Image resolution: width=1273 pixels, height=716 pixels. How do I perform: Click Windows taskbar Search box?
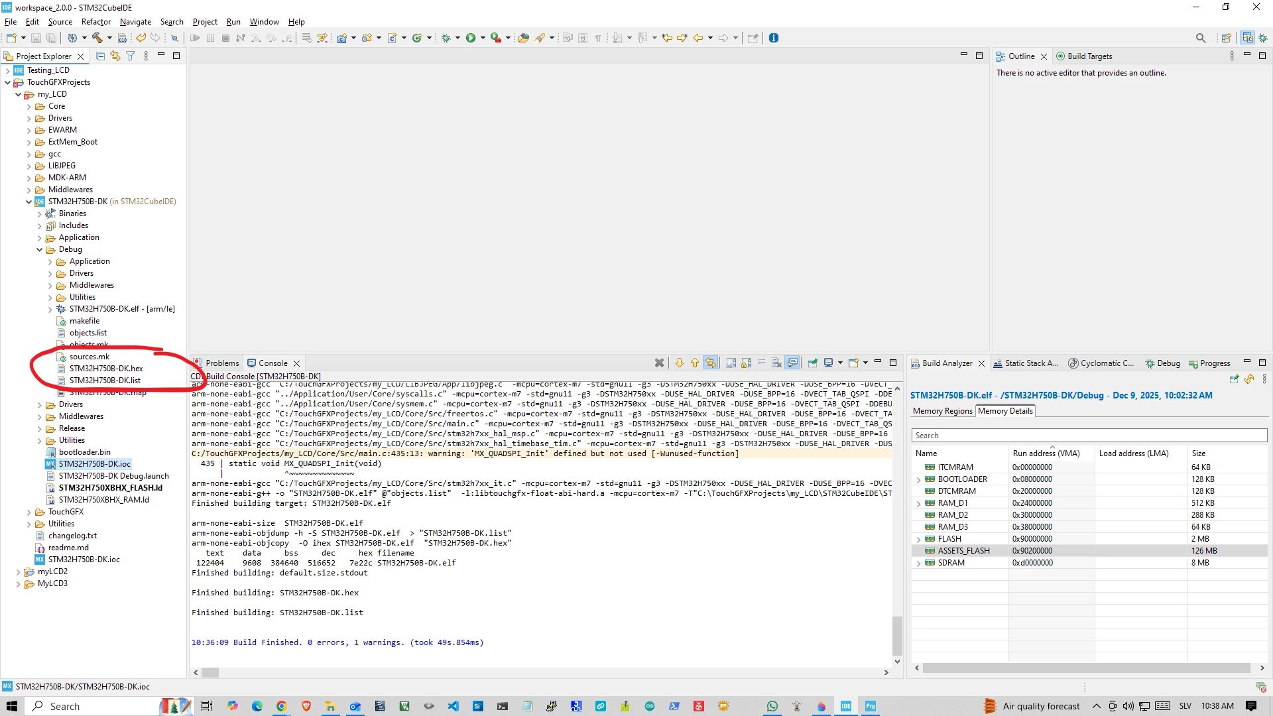(93, 706)
